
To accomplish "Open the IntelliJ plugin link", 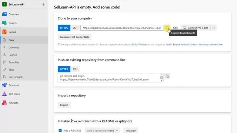I will click(169, 44).
